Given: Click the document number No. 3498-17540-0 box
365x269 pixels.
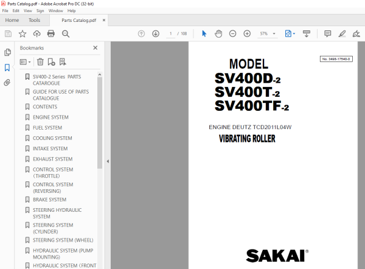Looking at the screenshot, I should click(336, 59).
